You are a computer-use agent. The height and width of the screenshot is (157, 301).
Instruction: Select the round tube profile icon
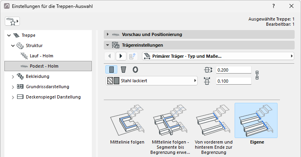click(x=135, y=70)
